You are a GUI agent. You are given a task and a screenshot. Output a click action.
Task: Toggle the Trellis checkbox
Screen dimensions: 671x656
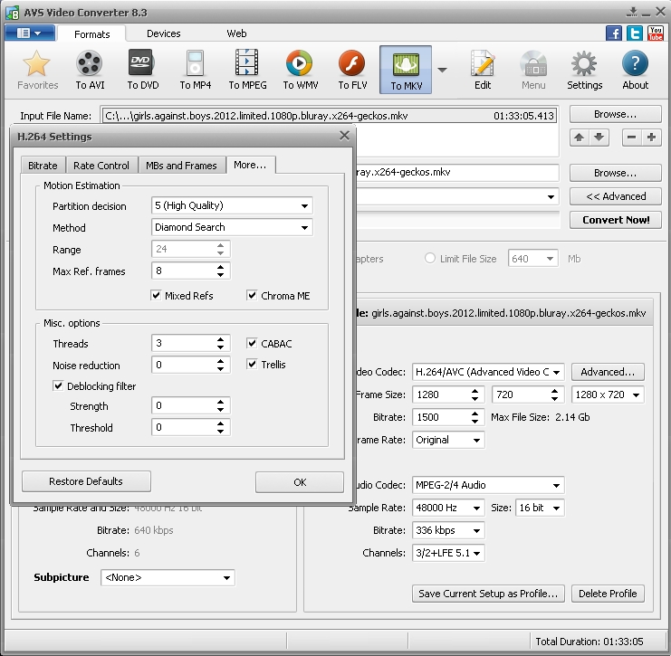(x=252, y=364)
